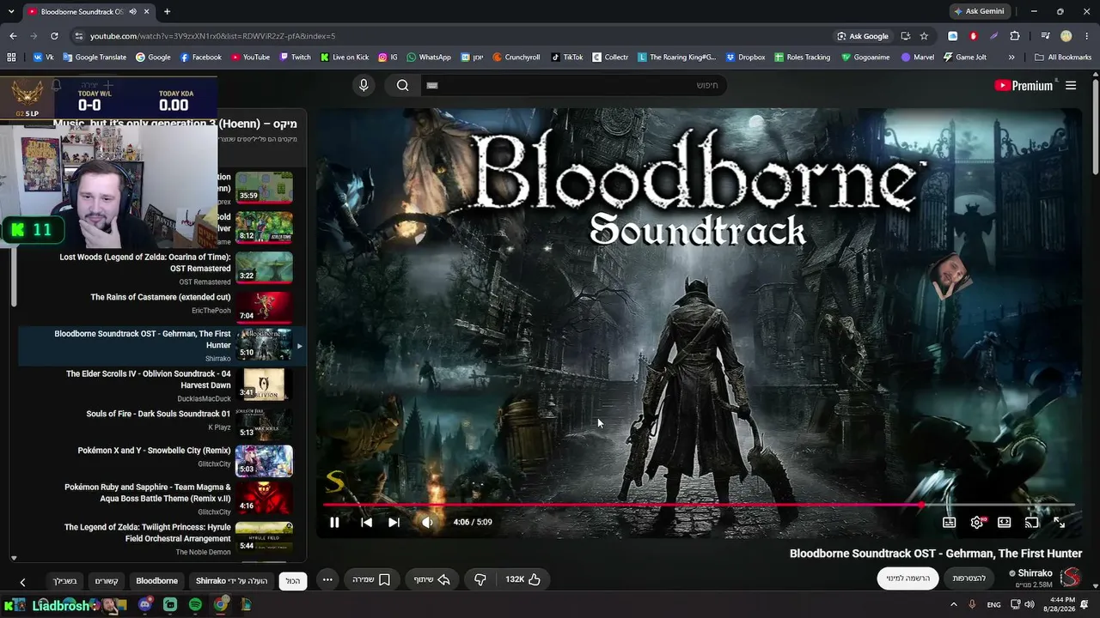Open the Twitch bookmark
The height and width of the screenshot is (618, 1100).
point(296,58)
